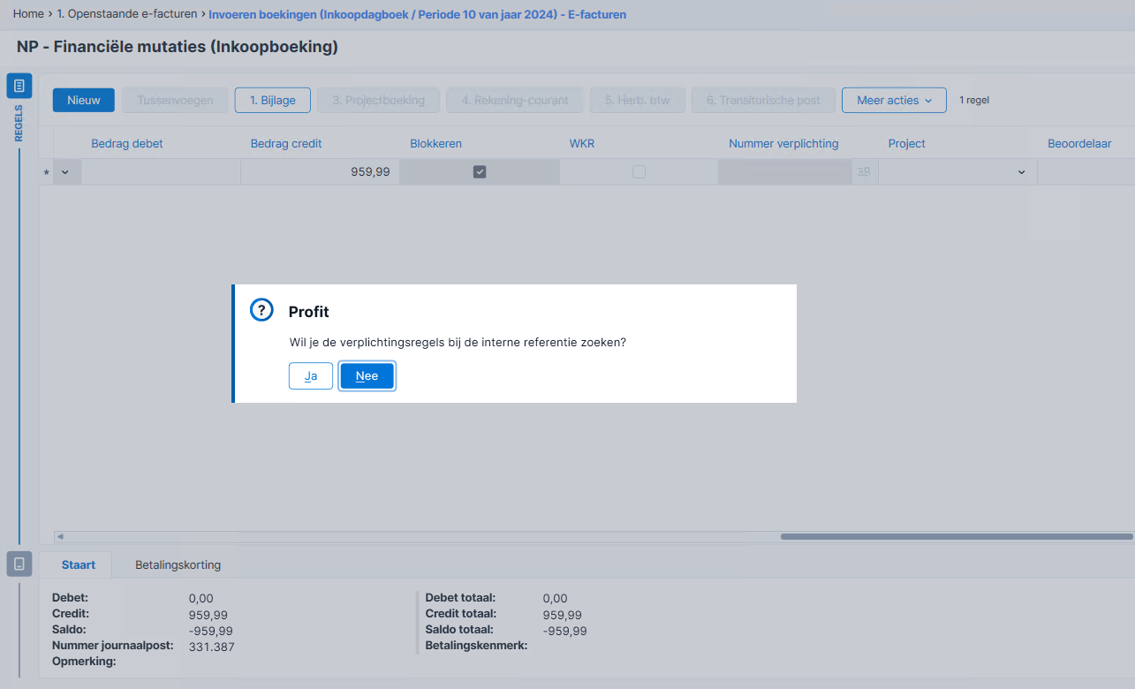Click the horizontal scrollbar left arrow

tap(60, 536)
